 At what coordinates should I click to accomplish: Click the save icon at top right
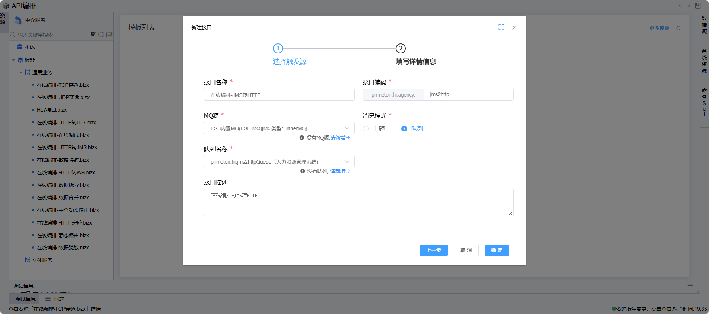[x=697, y=6]
